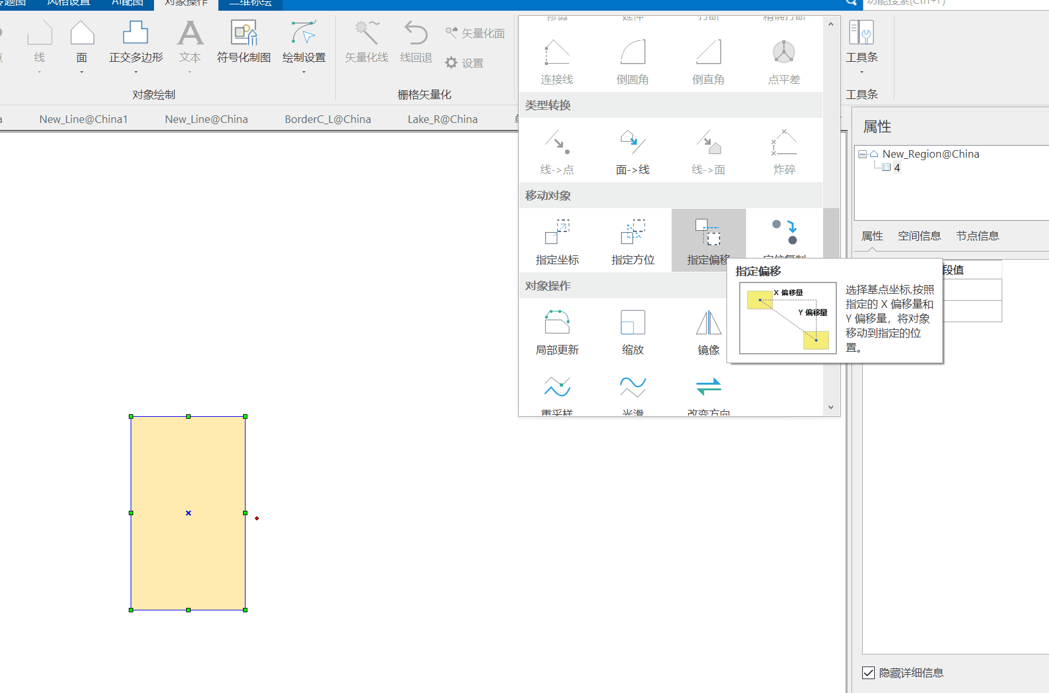Switch to the BorderC_L@China map tab
Viewport: 1049px width, 693px height.
click(328, 119)
